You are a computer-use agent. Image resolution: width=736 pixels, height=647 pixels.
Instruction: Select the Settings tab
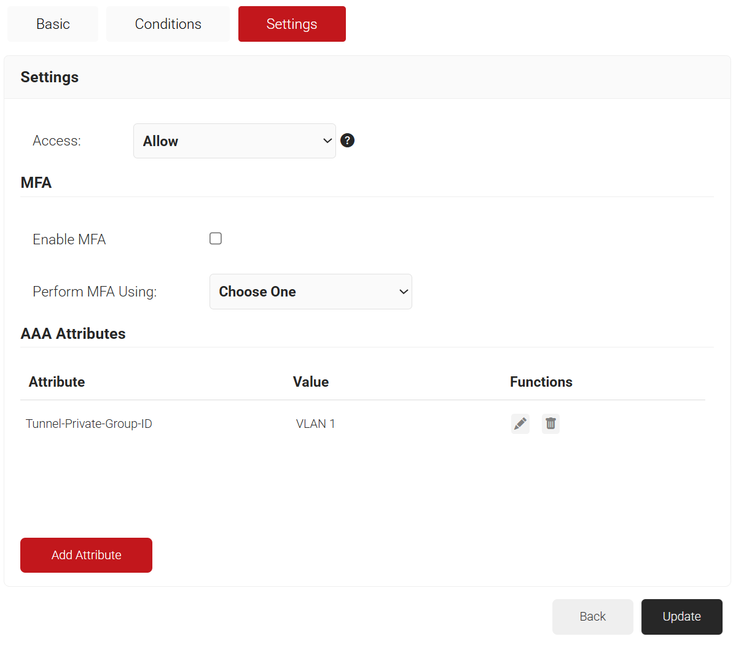(292, 24)
